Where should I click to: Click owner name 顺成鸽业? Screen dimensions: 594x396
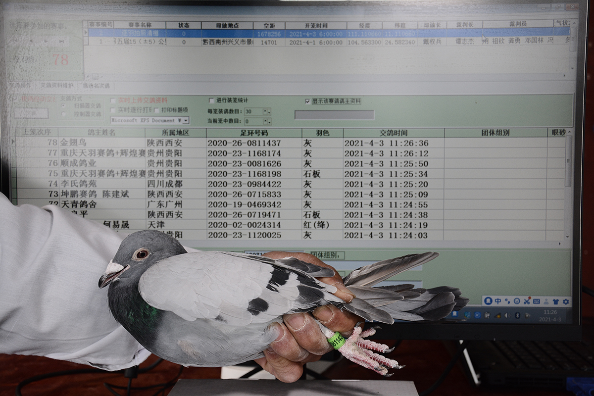click(x=79, y=163)
